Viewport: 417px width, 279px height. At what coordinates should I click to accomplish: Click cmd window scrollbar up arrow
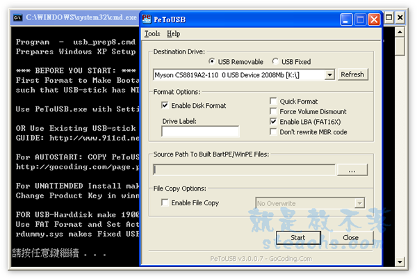point(400,32)
